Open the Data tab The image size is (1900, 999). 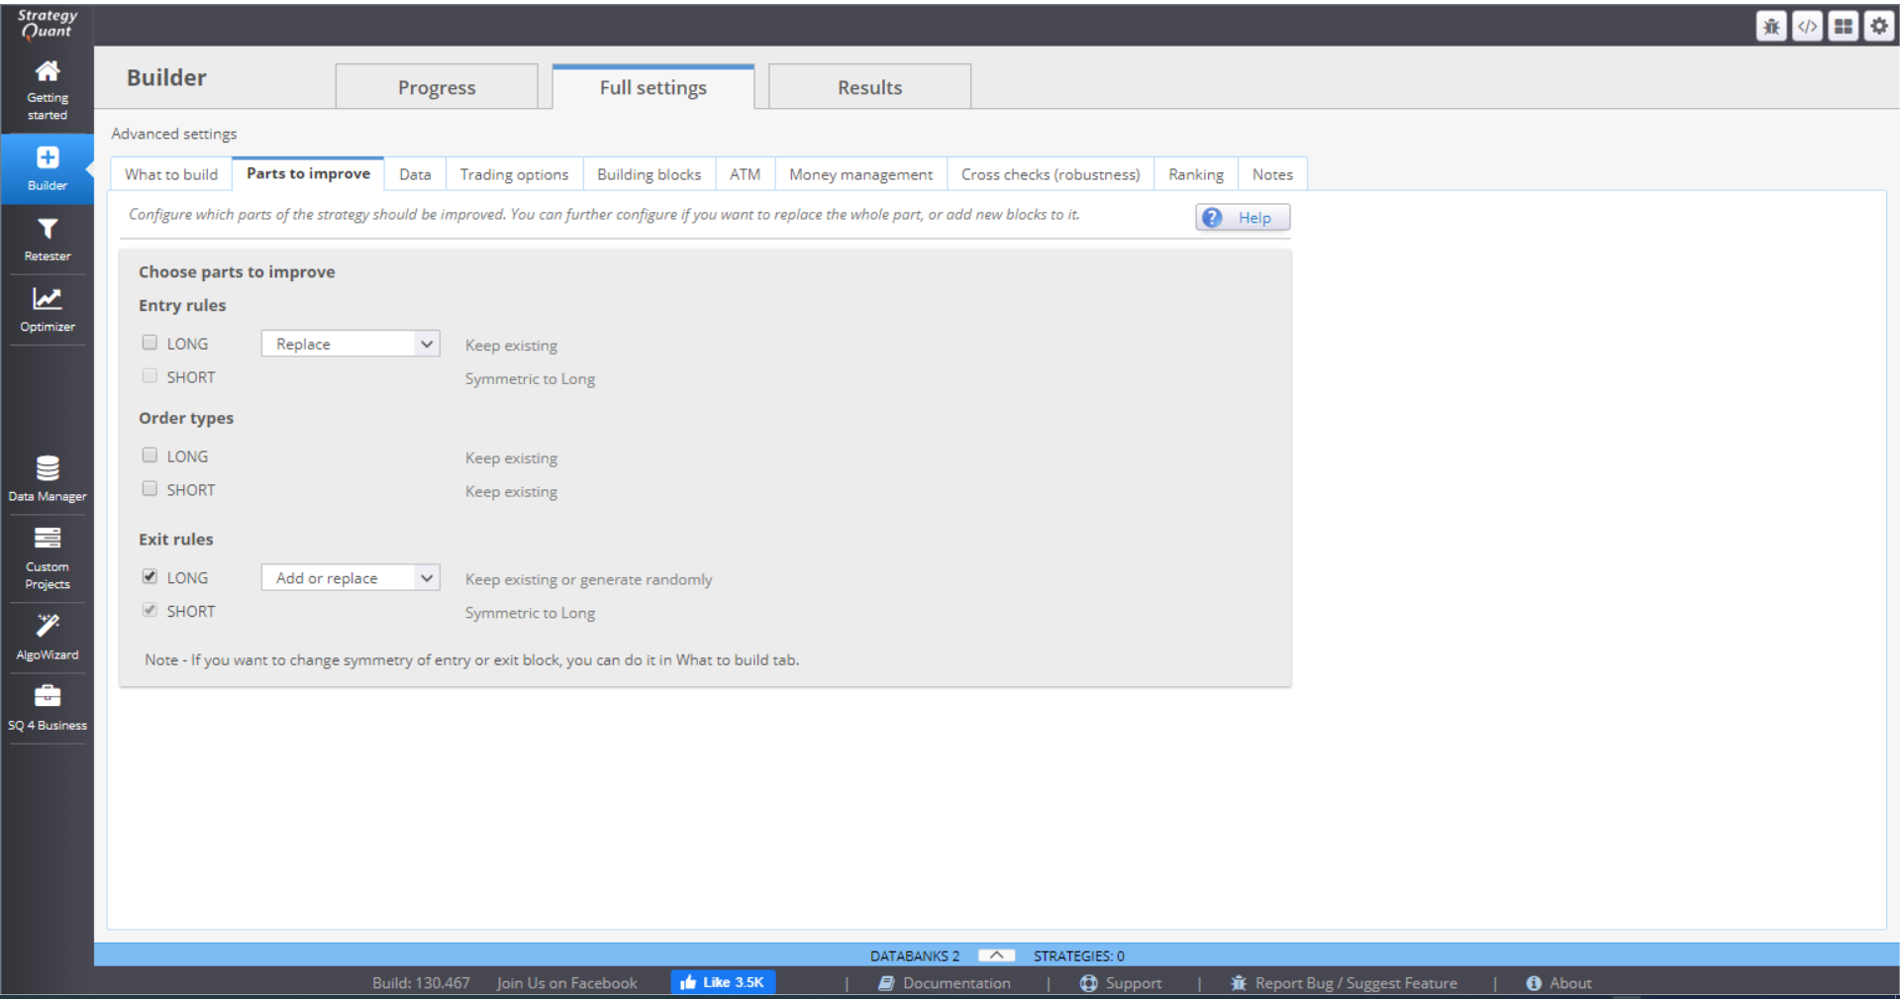(x=415, y=174)
